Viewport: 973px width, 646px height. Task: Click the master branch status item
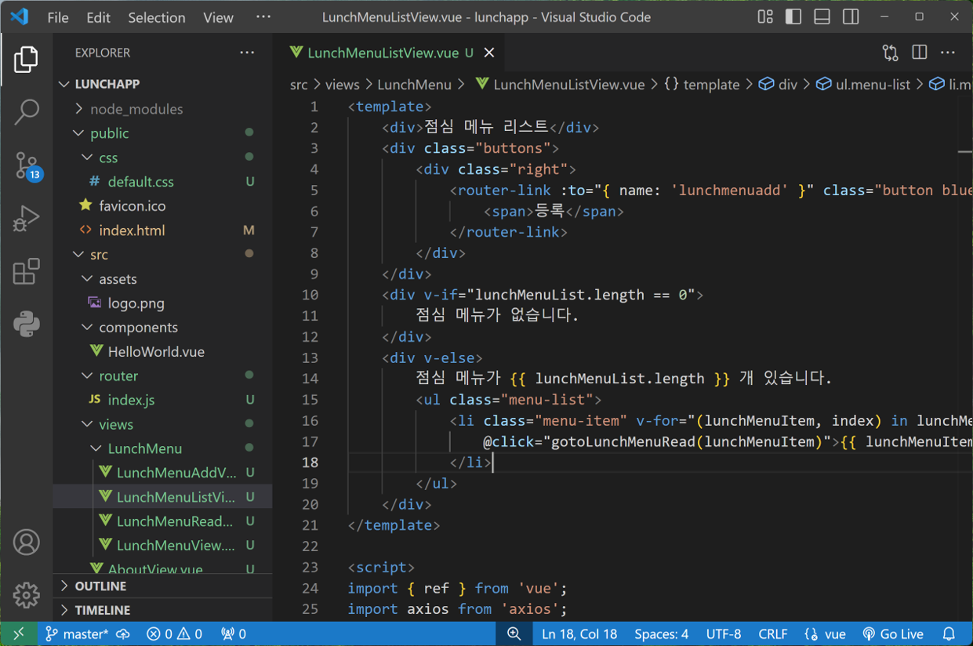(77, 633)
